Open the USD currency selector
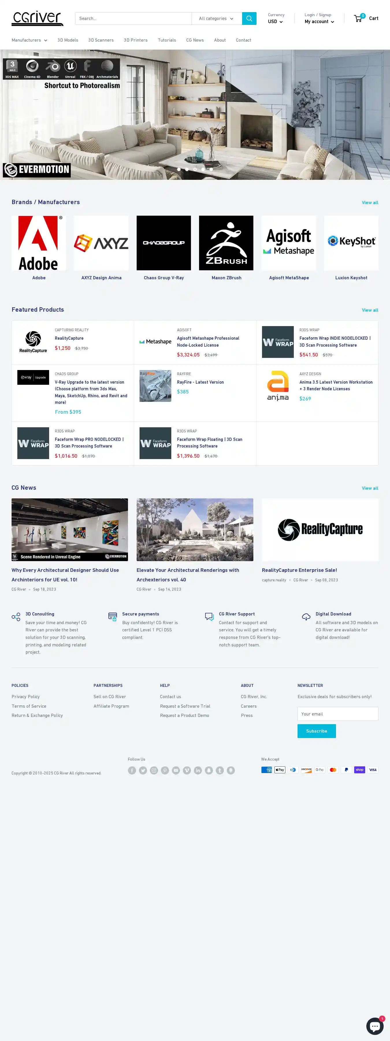Viewport: 390px width, 1041px height. click(275, 22)
